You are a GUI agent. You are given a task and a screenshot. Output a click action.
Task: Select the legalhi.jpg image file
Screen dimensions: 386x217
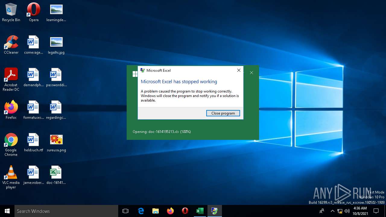click(56, 45)
